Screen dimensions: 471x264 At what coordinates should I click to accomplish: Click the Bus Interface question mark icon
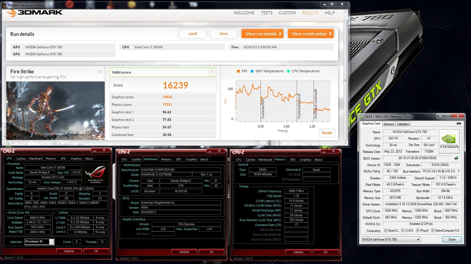coord(458,171)
